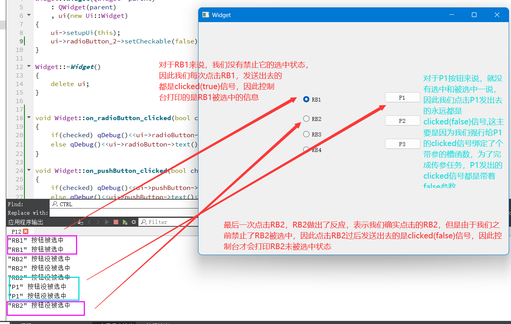The width and height of the screenshot is (511, 324).
Task: Clear the application output pane
Action: click(80, 222)
